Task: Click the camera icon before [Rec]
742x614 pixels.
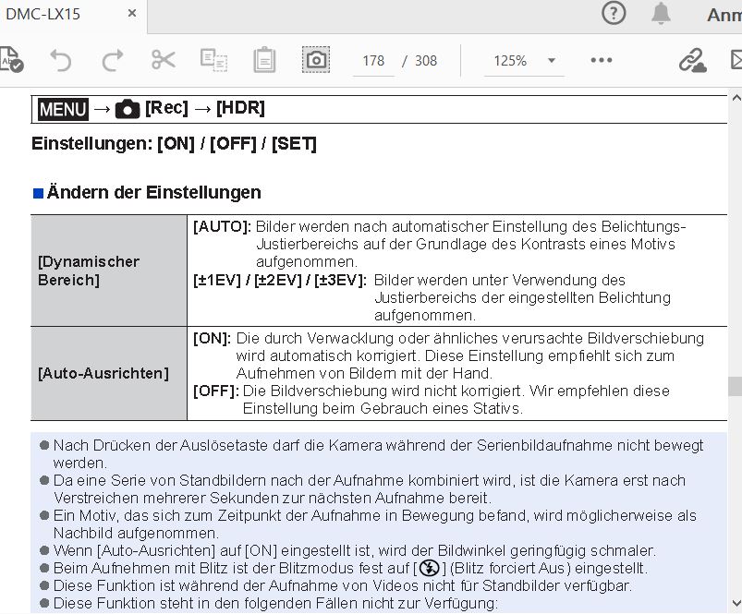Action: 128,109
